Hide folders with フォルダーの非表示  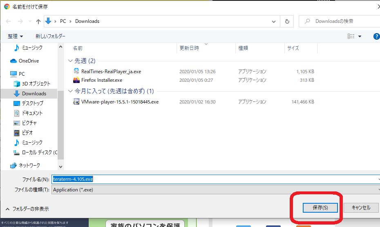pyautogui.click(x=27, y=209)
